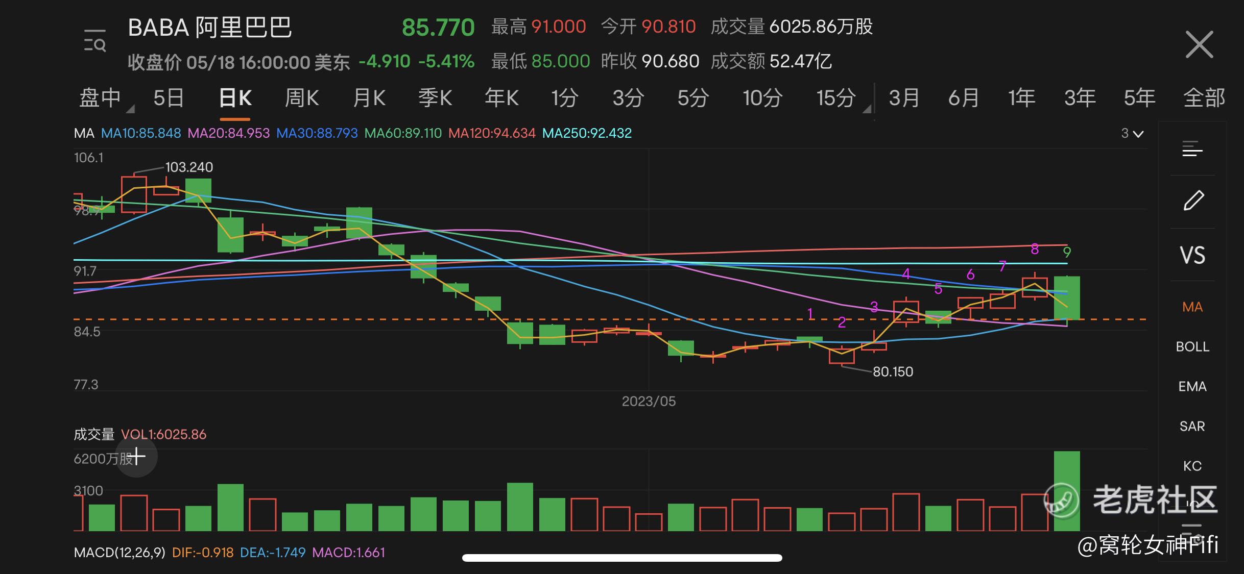The image size is (1244, 574).
Task: Open the VS compare function
Action: 1192,255
